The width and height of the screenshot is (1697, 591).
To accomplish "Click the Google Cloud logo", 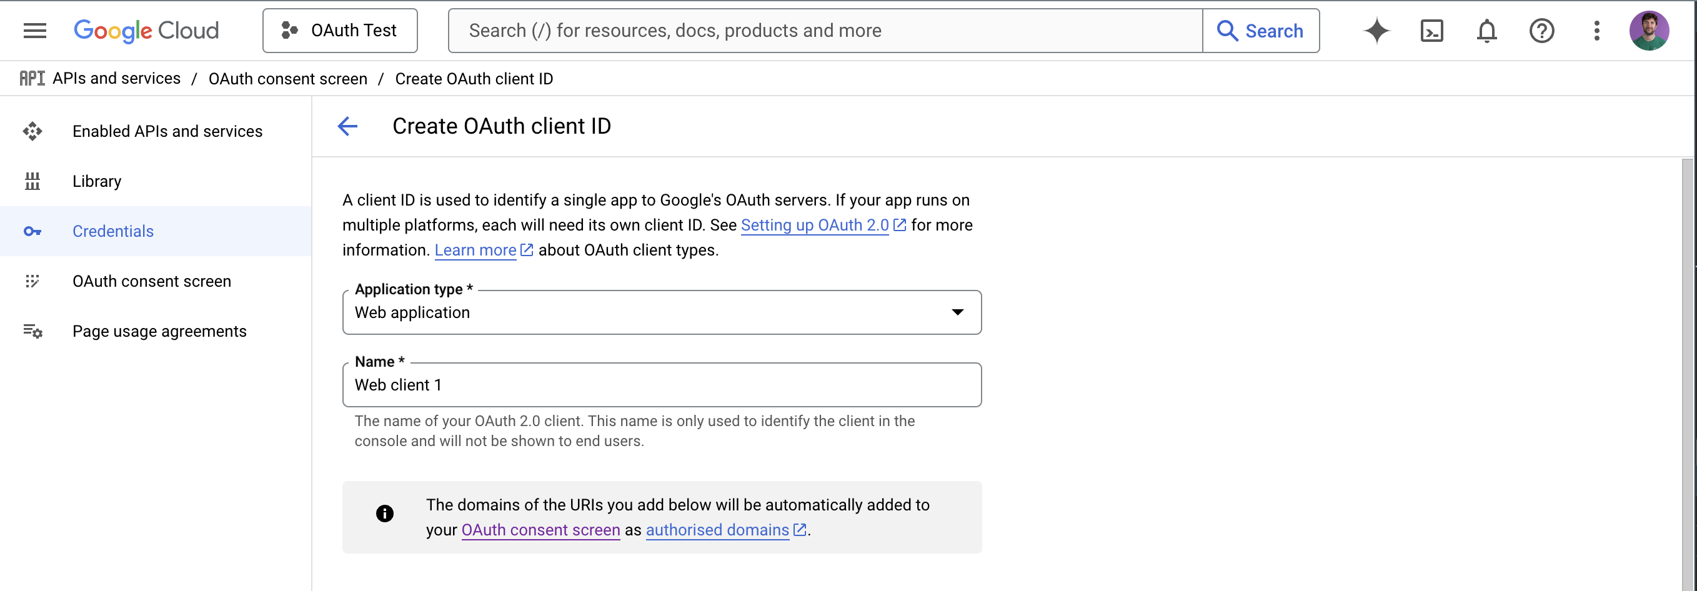I will pyautogui.click(x=146, y=31).
